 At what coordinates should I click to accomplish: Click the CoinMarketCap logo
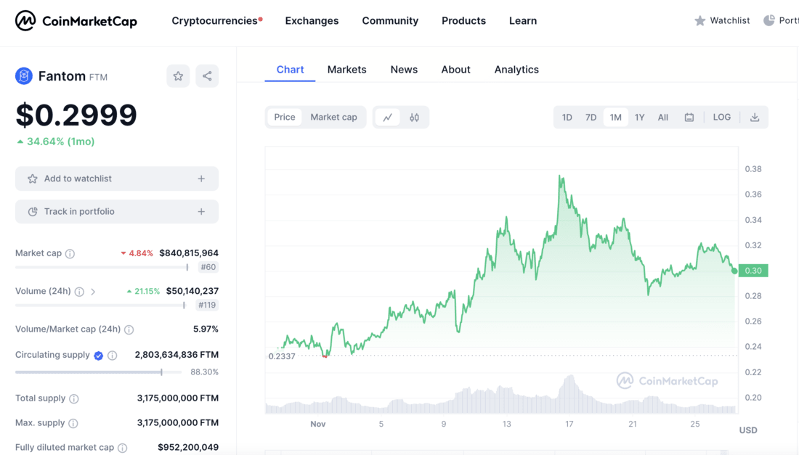76,20
